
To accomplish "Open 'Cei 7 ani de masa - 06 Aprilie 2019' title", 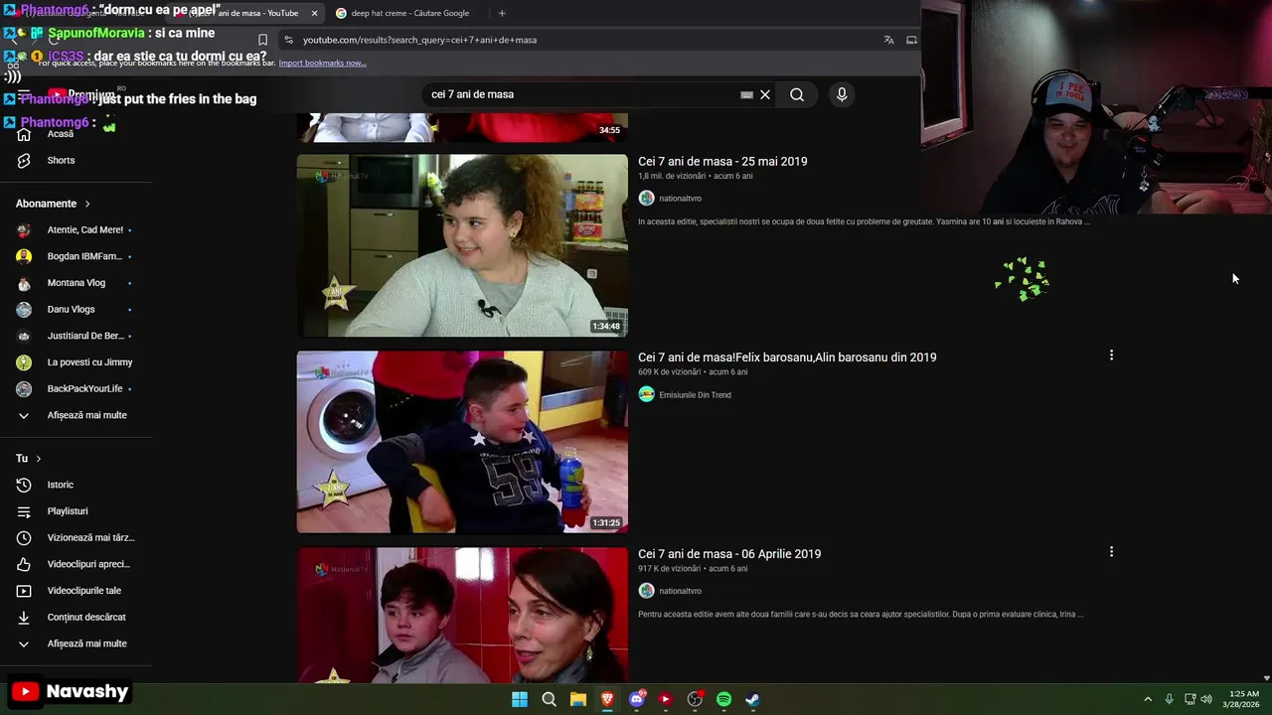I will tap(729, 554).
